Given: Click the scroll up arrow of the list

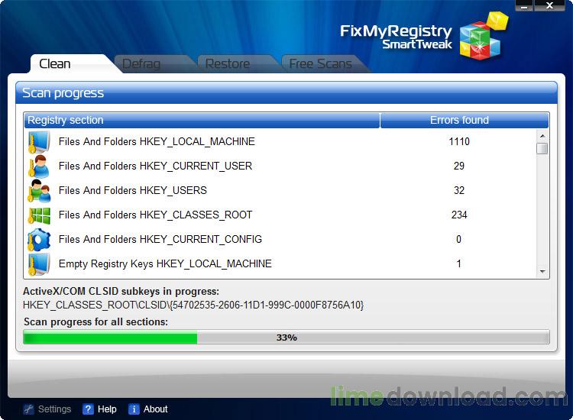Looking at the screenshot, I should pos(542,136).
